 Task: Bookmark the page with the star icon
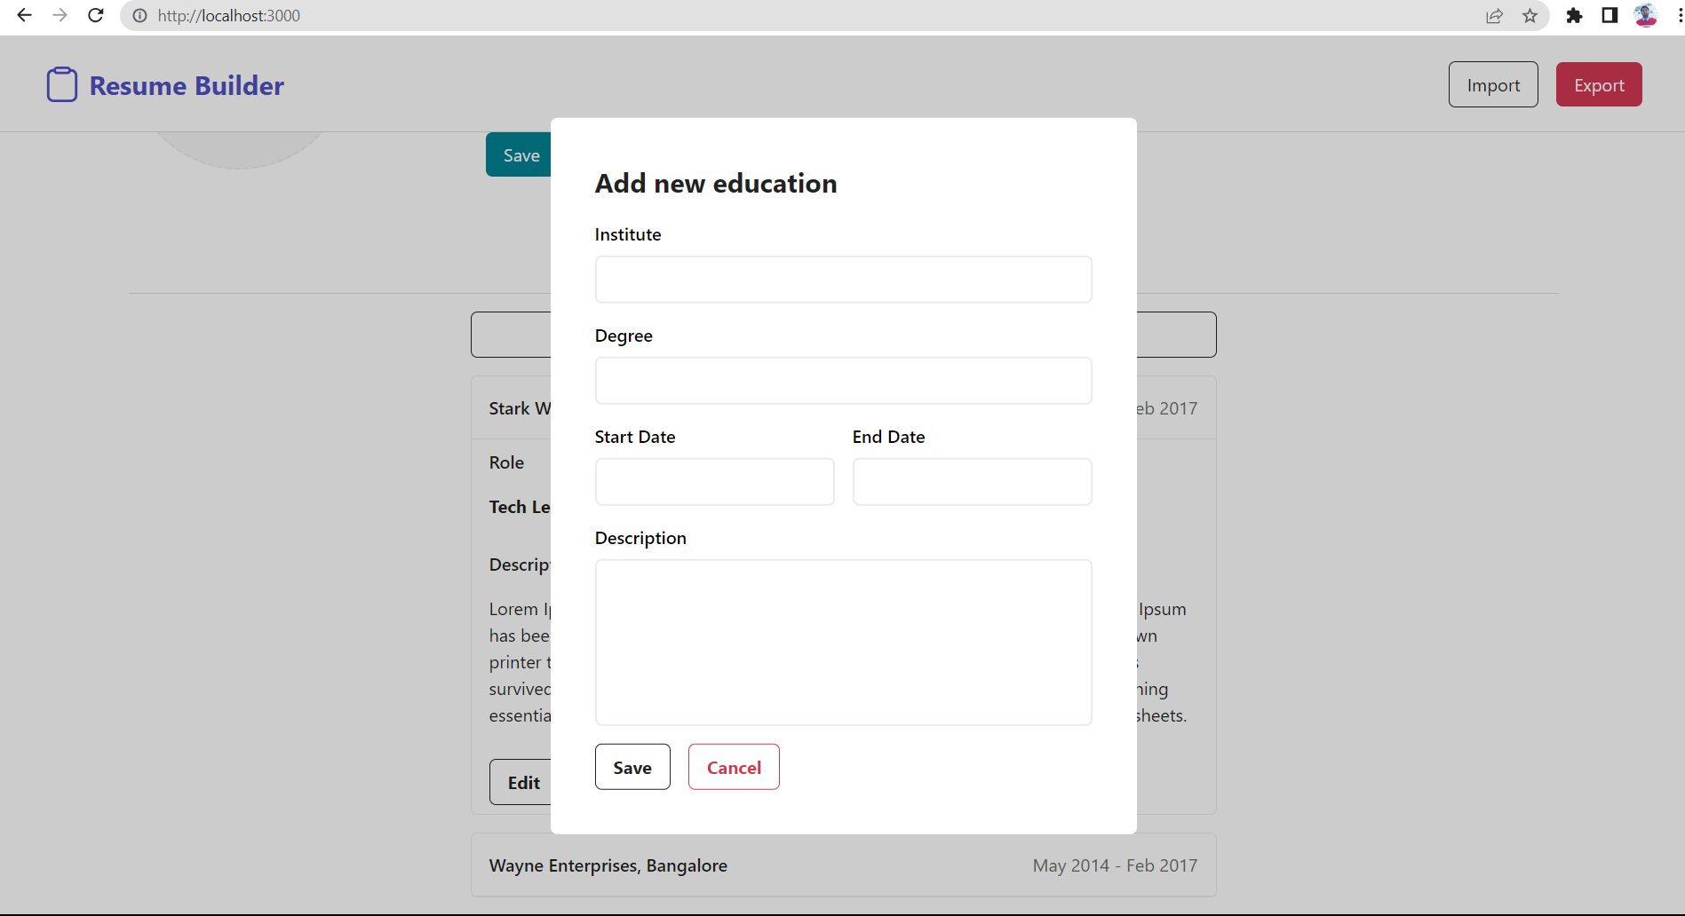tap(1530, 15)
